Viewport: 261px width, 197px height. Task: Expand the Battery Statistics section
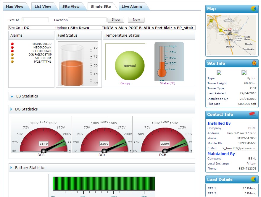[x=11, y=168]
